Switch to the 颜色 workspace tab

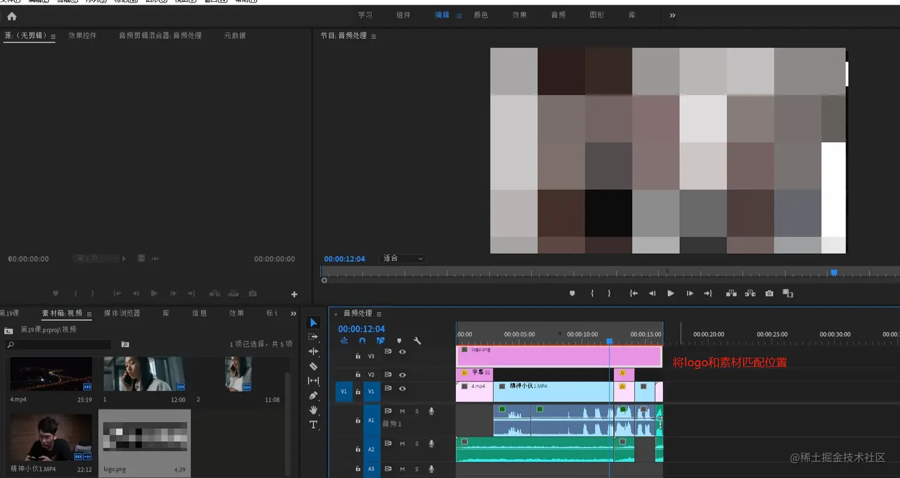click(x=480, y=15)
